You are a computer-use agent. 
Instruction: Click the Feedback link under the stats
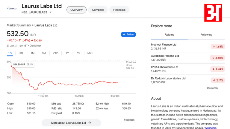[x=129, y=120]
